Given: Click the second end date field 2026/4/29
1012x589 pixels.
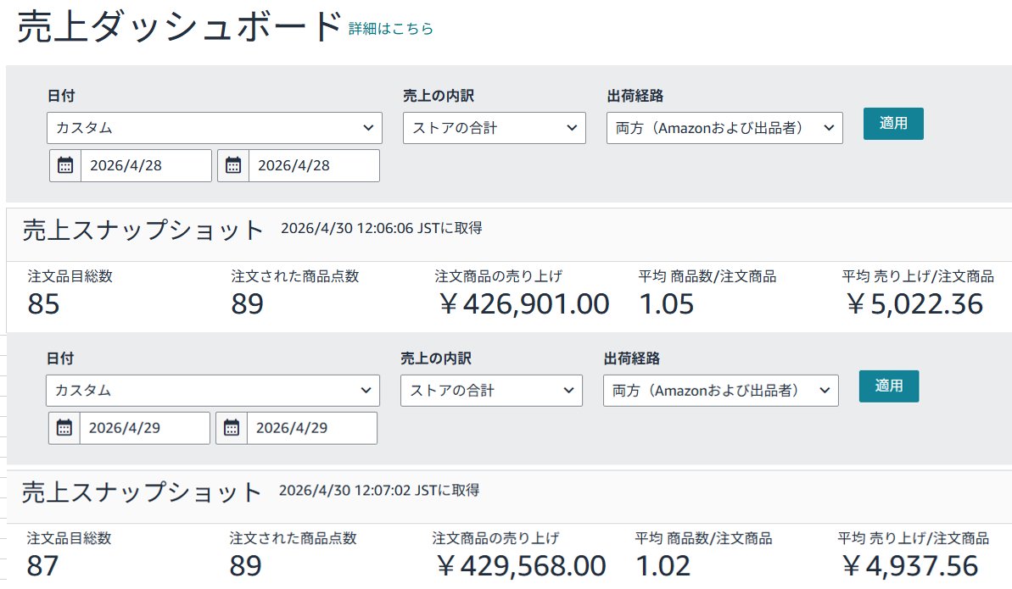Looking at the screenshot, I should point(311,428).
